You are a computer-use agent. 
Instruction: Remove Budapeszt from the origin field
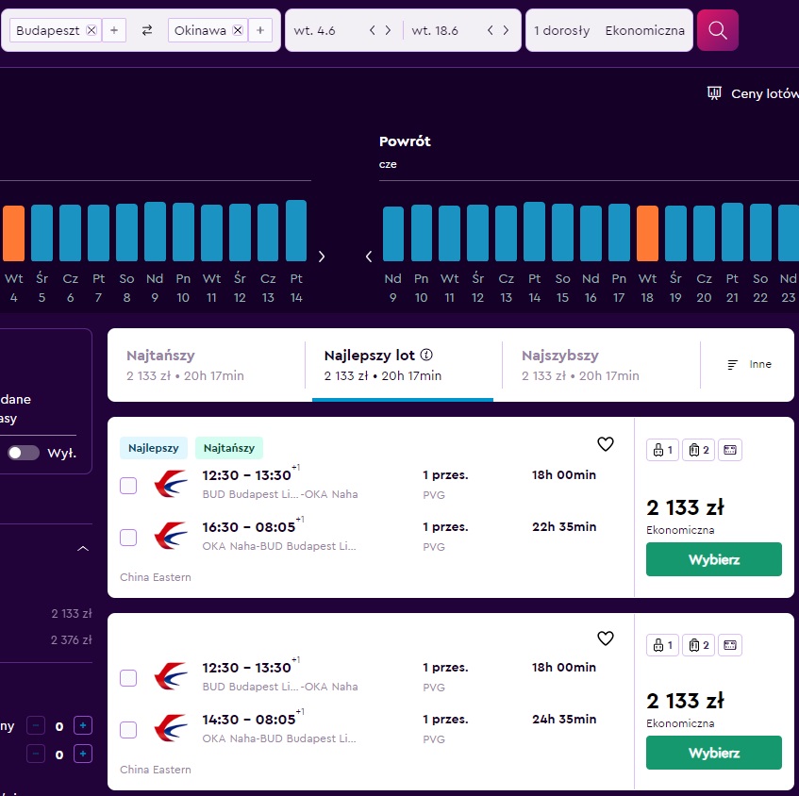tap(92, 30)
